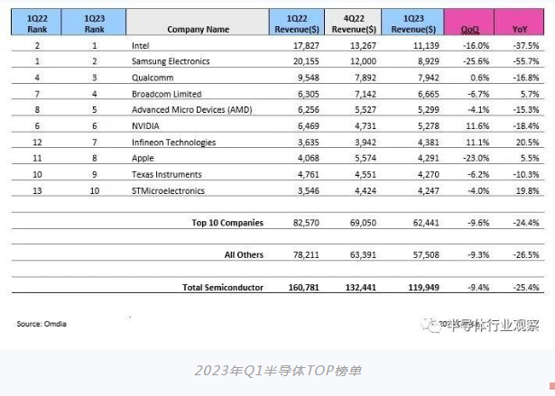Screen dimensions: 555x396
Task: Click Infineon's YoY value 20.5%
Action: pos(528,143)
